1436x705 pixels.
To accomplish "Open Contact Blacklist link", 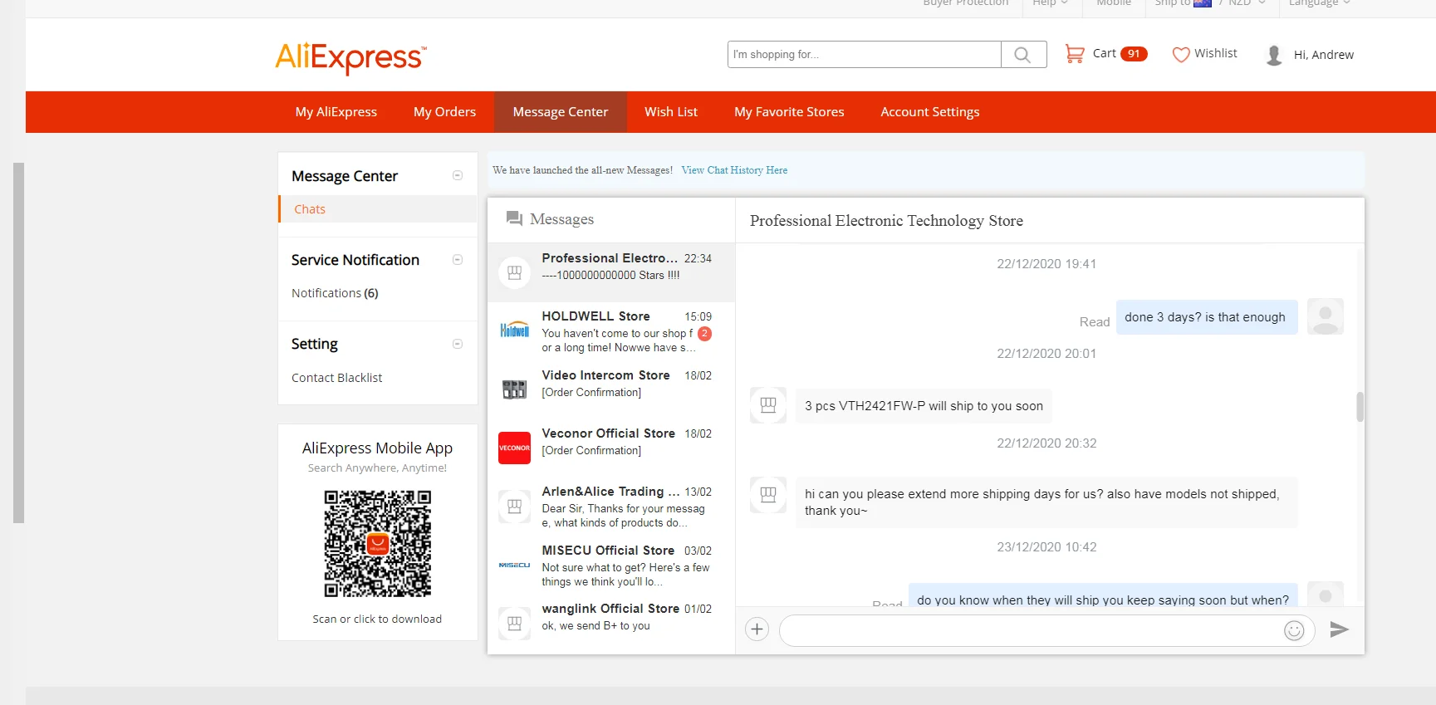I will [337, 378].
